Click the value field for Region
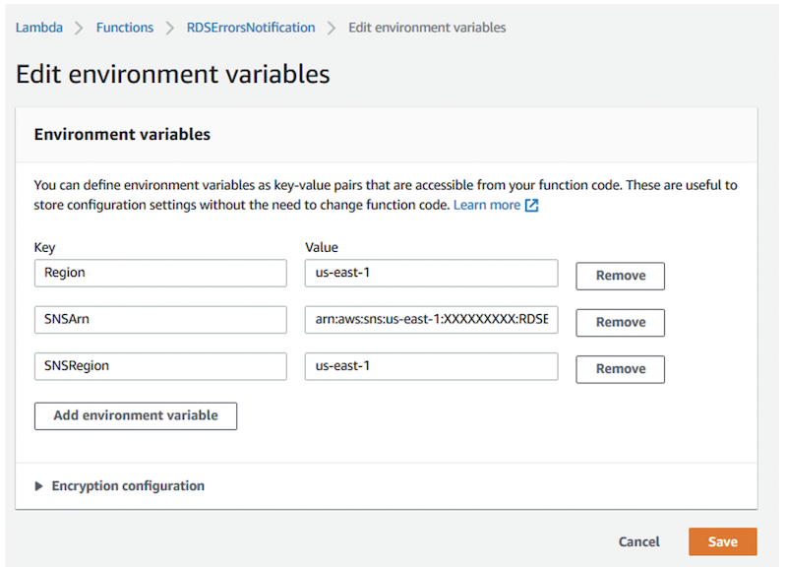 [x=431, y=273]
